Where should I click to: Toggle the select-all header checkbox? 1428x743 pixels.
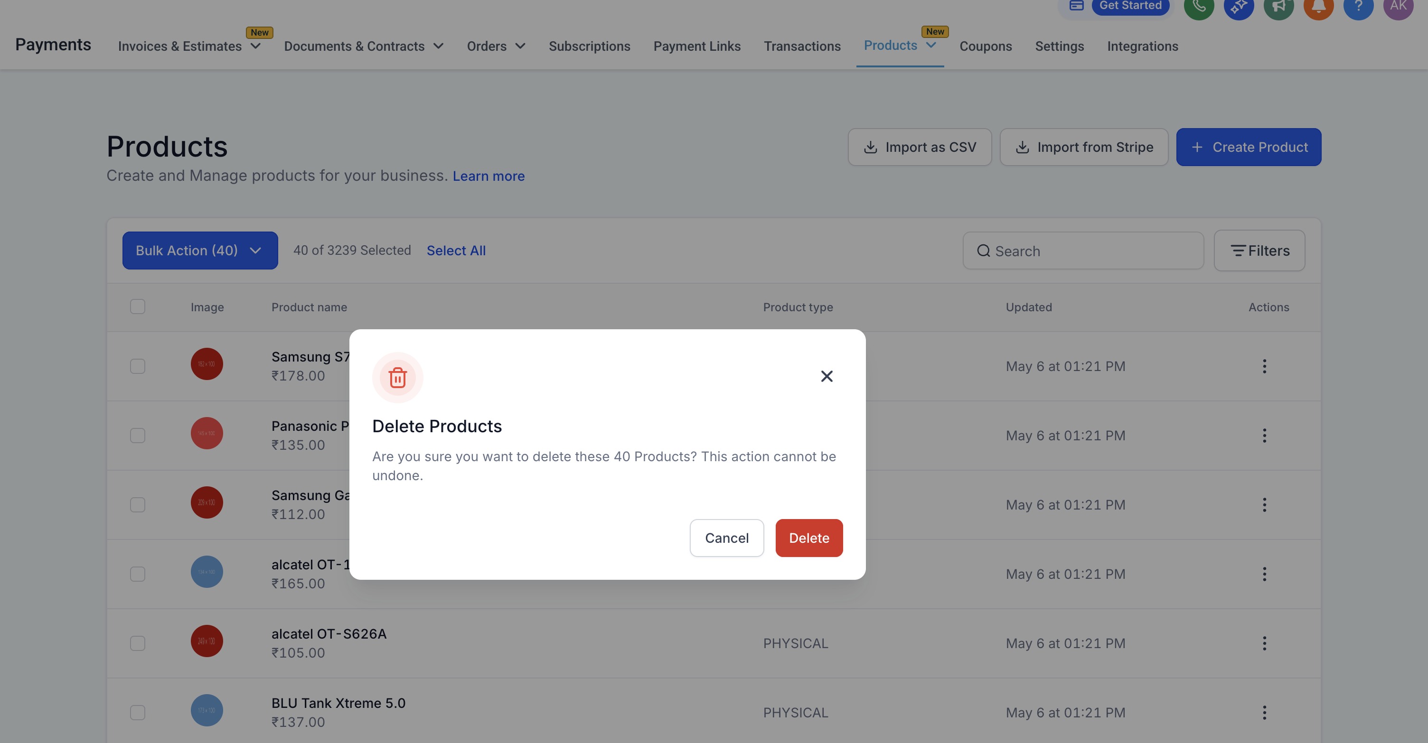click(x=138, y=306)
